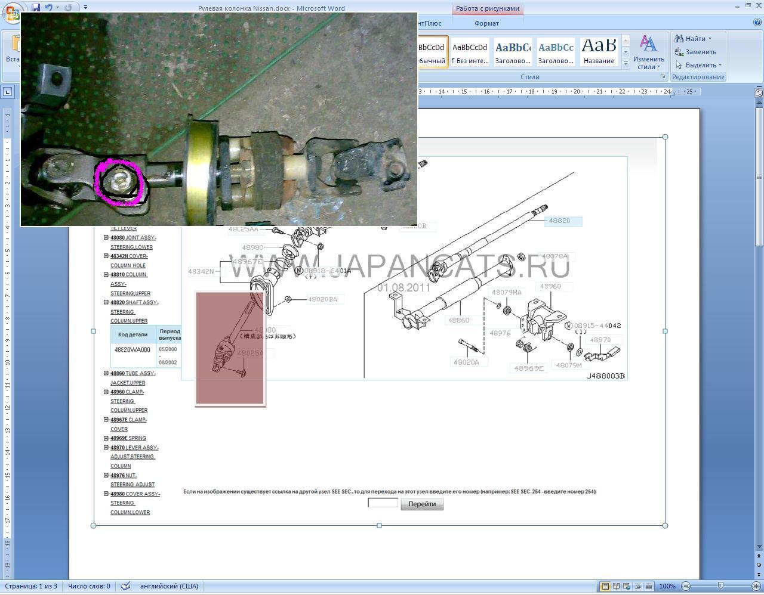Expand 48810 COLUMN ASSY-STEERING,UPPER node
This screenshot has height=595, width=764.
tap(106, 274)
